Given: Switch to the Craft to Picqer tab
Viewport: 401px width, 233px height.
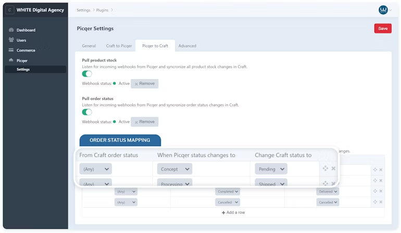Looking at the screenshot, I should pyautogui.click(x=119, y=46).
